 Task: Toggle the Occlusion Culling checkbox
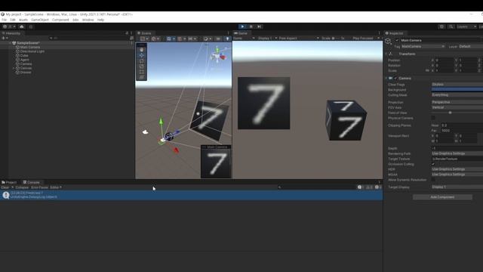(x=433, y=164)
